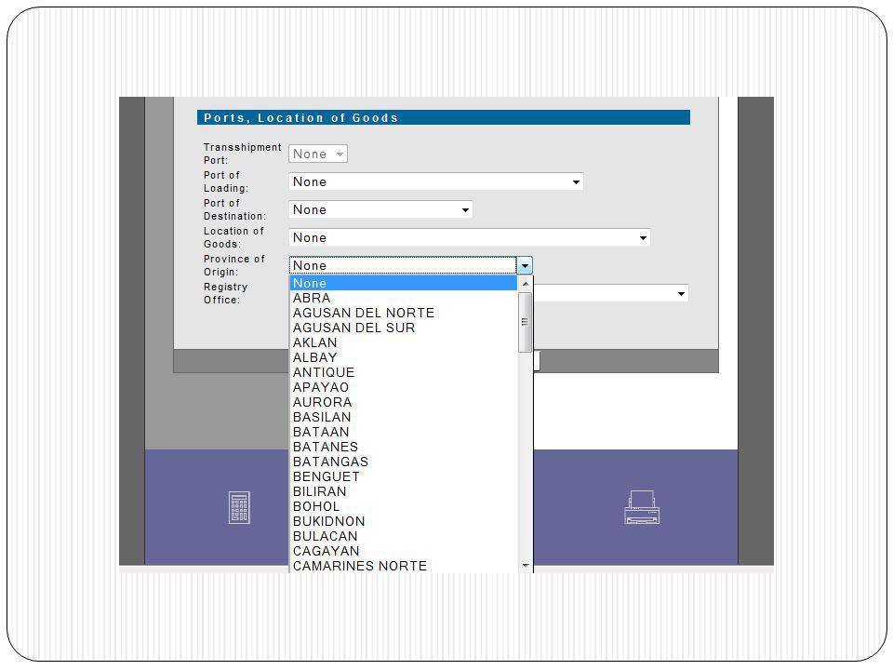Select BILIRAN province option

coord(403,491)
